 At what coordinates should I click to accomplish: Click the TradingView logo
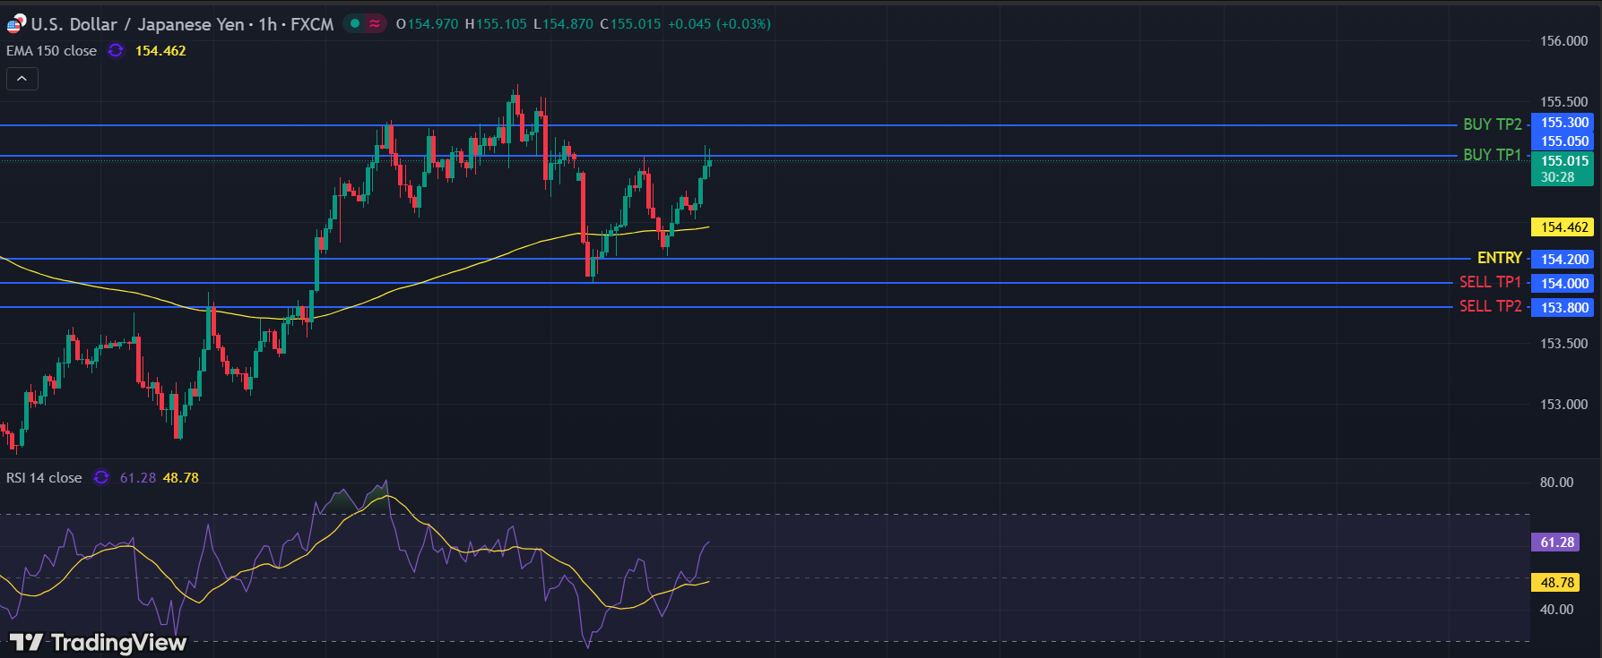[x=98, y=642]
